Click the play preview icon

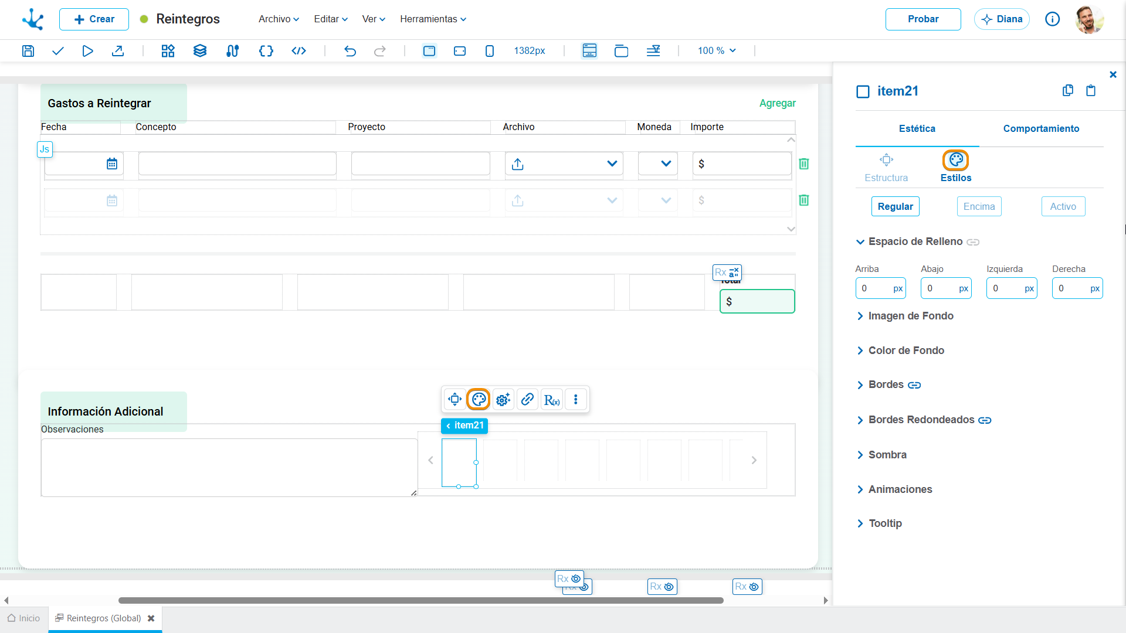(x=87, y=51)
